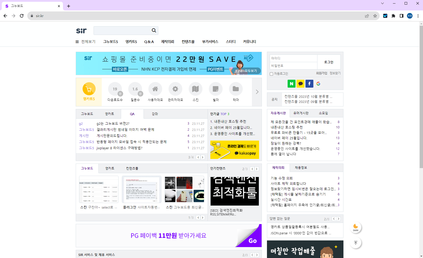This screenshot has height=258, width=423.
Task: Switch to the 강좌 tab
Action: [x=155, y=114]
